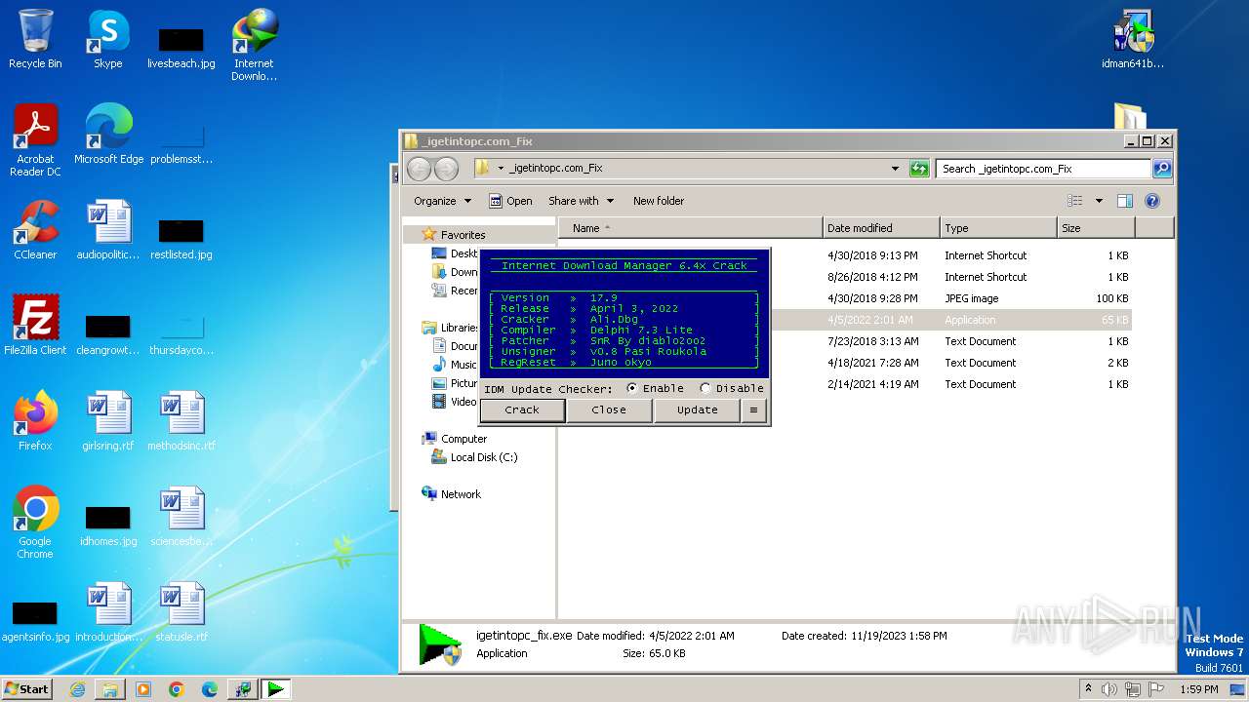Toggle Explorer preview pane icon

(1125, 201)
